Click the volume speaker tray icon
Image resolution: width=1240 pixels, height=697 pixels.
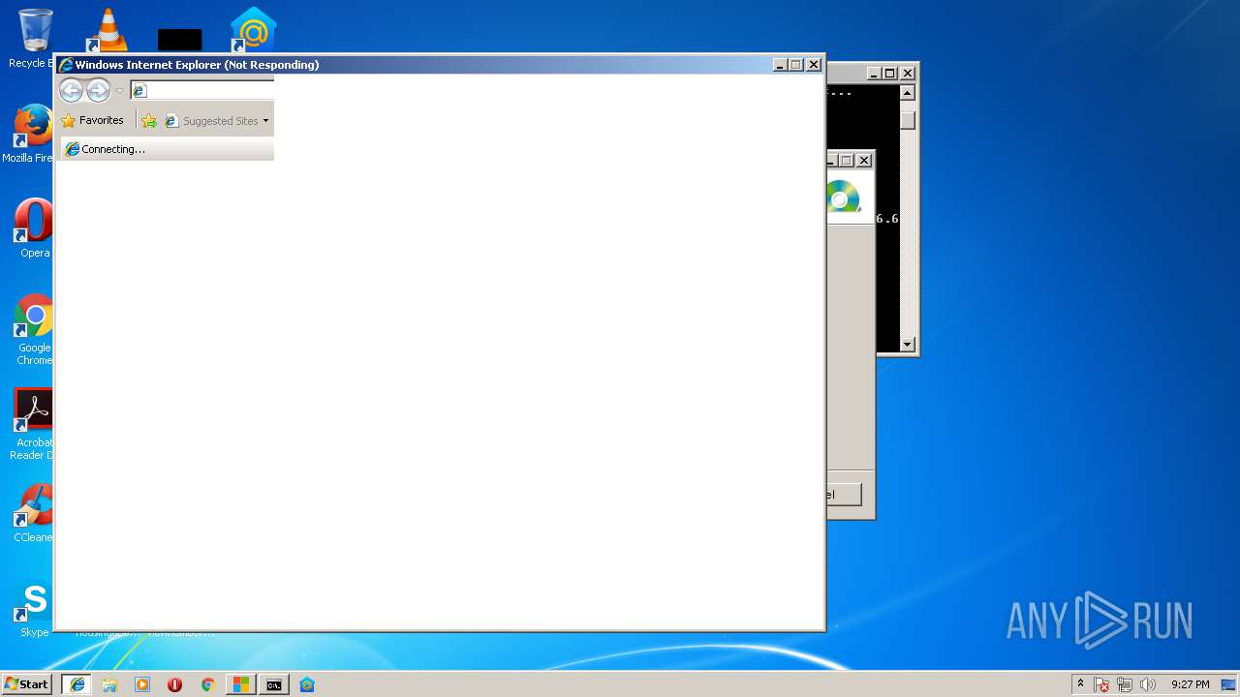click(x=1148, y=684)
